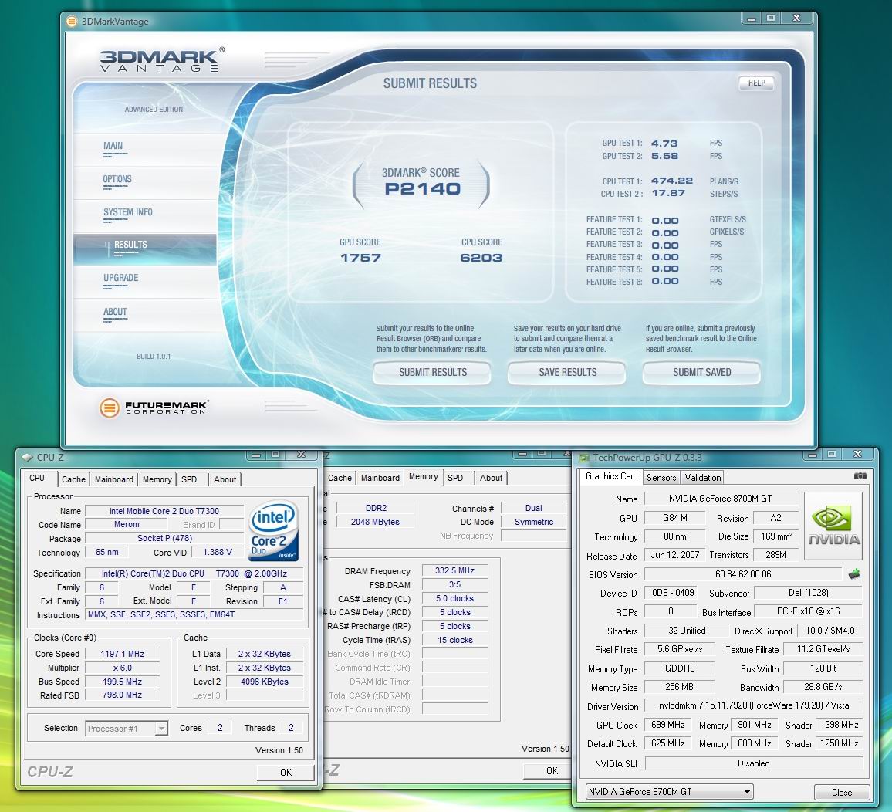
Task: Switch to Mainboard tab in left CPU-Z window
Action: tap(113, 479)
